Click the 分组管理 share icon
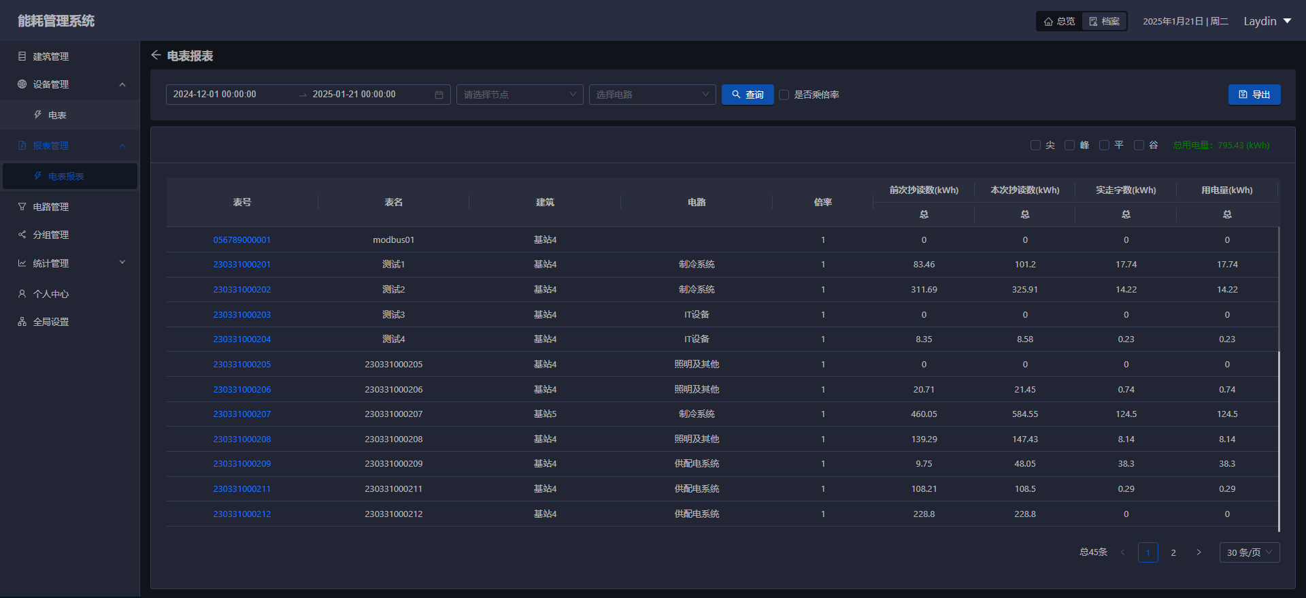The width and height of the screenshot is (1306, 598). [x=22, y=235]
